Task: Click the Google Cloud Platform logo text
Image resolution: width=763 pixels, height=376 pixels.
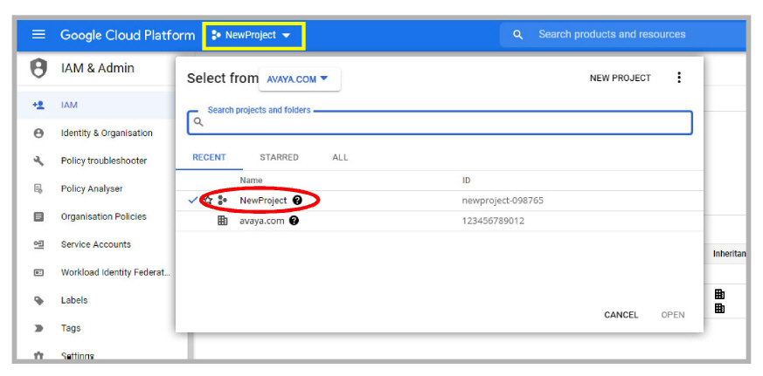Action: (x=128, y=35)
